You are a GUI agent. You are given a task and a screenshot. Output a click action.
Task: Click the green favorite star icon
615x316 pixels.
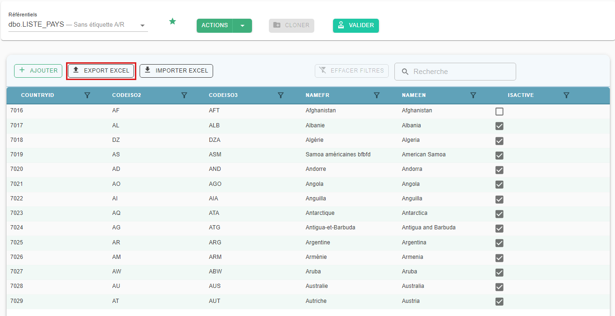172,21
